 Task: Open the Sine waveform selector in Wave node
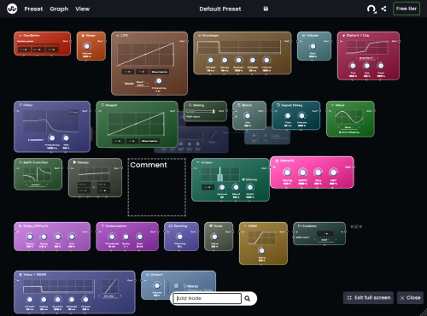click(348, 127)
